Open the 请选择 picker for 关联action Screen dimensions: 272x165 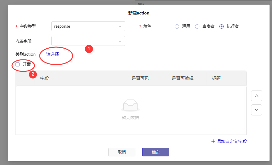click(53, 54)
